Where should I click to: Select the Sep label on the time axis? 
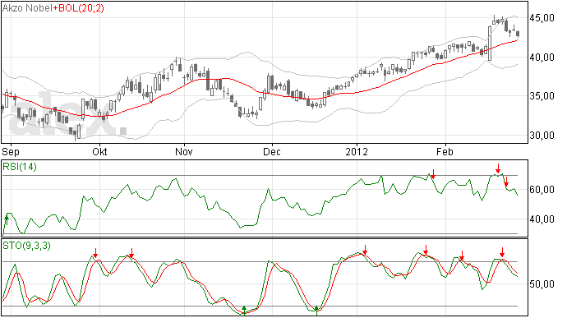point(10,151)
